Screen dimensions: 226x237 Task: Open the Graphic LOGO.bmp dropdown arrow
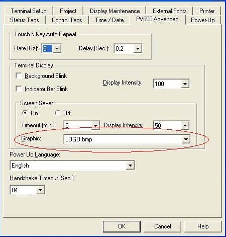[186, 139]
